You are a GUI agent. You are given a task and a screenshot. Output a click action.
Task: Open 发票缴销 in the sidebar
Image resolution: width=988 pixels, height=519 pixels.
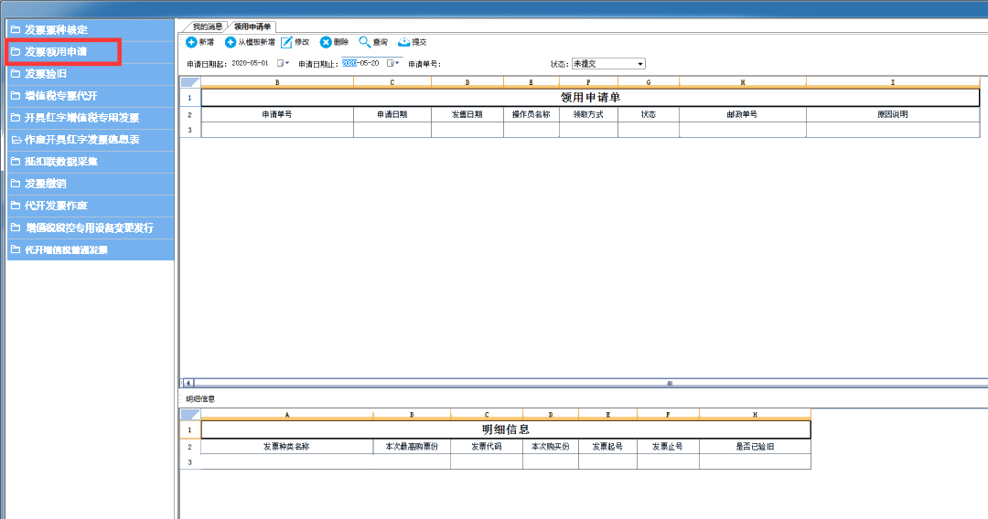[x=91, y=184]
